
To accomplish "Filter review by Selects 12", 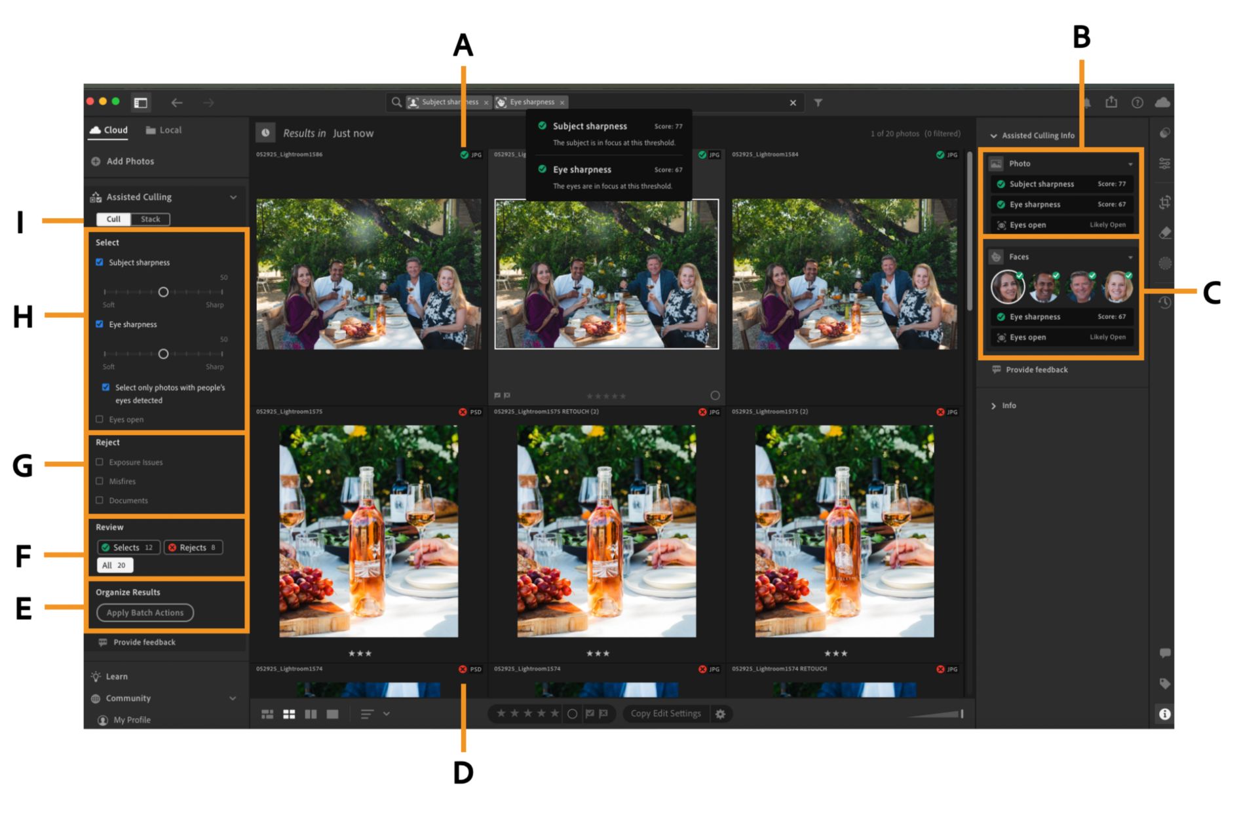I will point(128,548).
